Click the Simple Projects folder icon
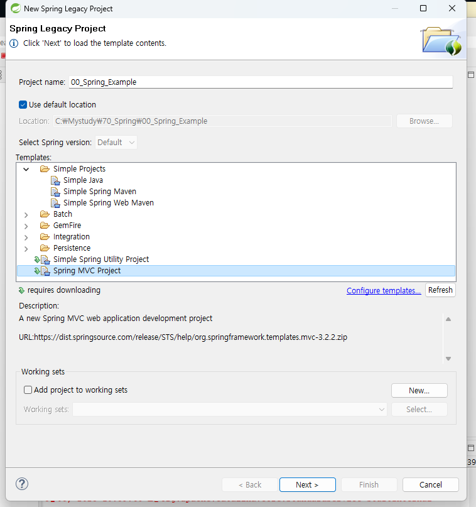 (x=45, y=169)
